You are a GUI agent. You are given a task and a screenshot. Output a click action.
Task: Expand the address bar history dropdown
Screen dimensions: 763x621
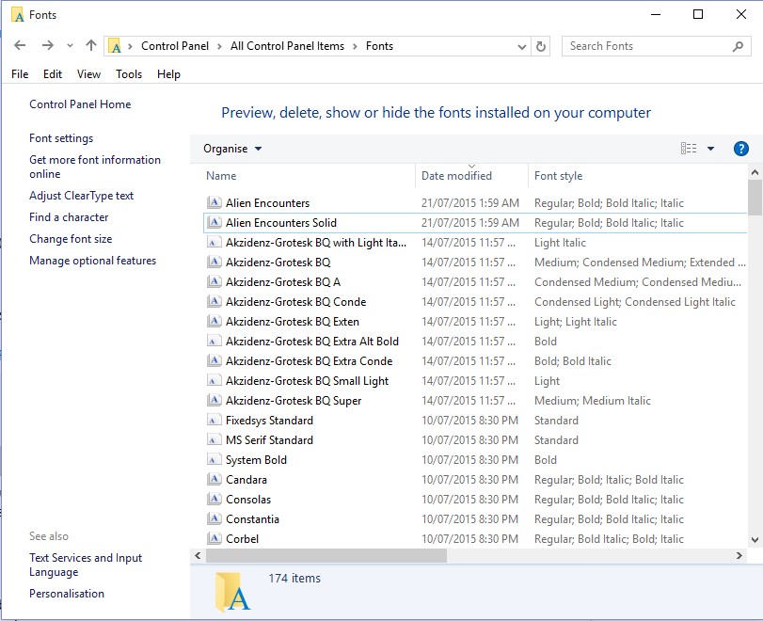521,47
